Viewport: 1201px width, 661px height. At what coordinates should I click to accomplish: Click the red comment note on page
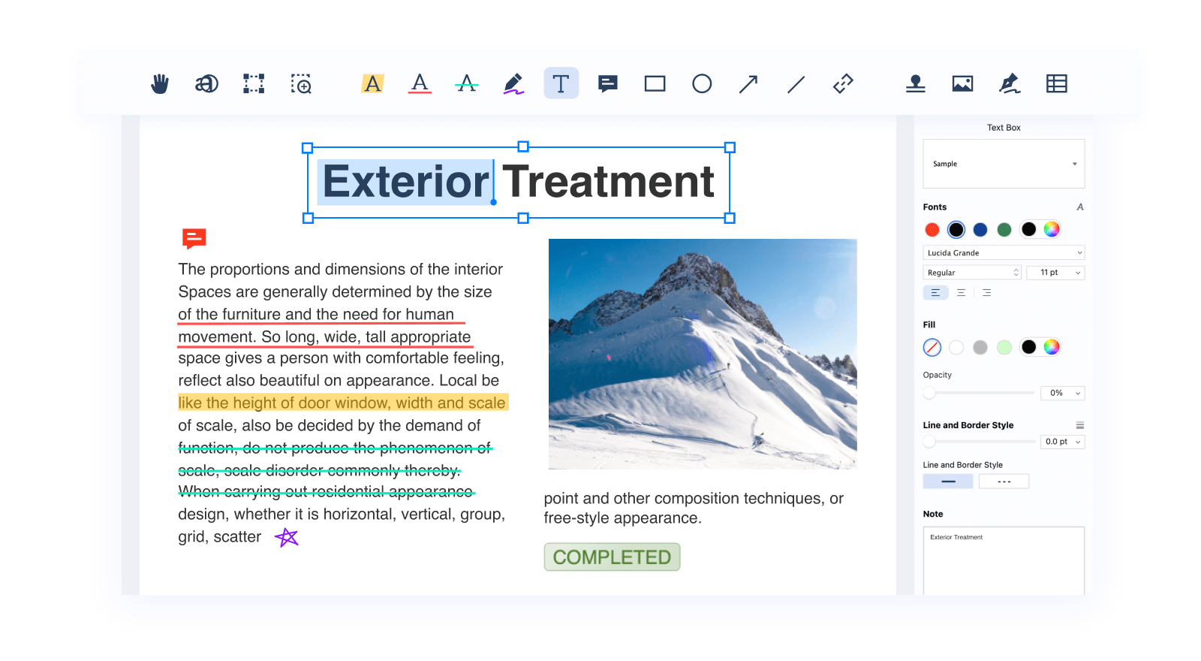click(x=194, y=239)
